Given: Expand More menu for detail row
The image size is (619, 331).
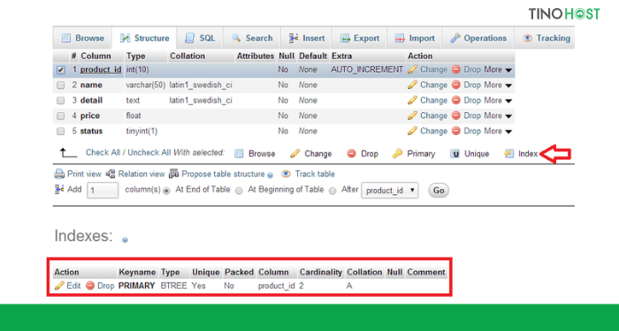Looking at the screenshot, I should tap(498, 101).
